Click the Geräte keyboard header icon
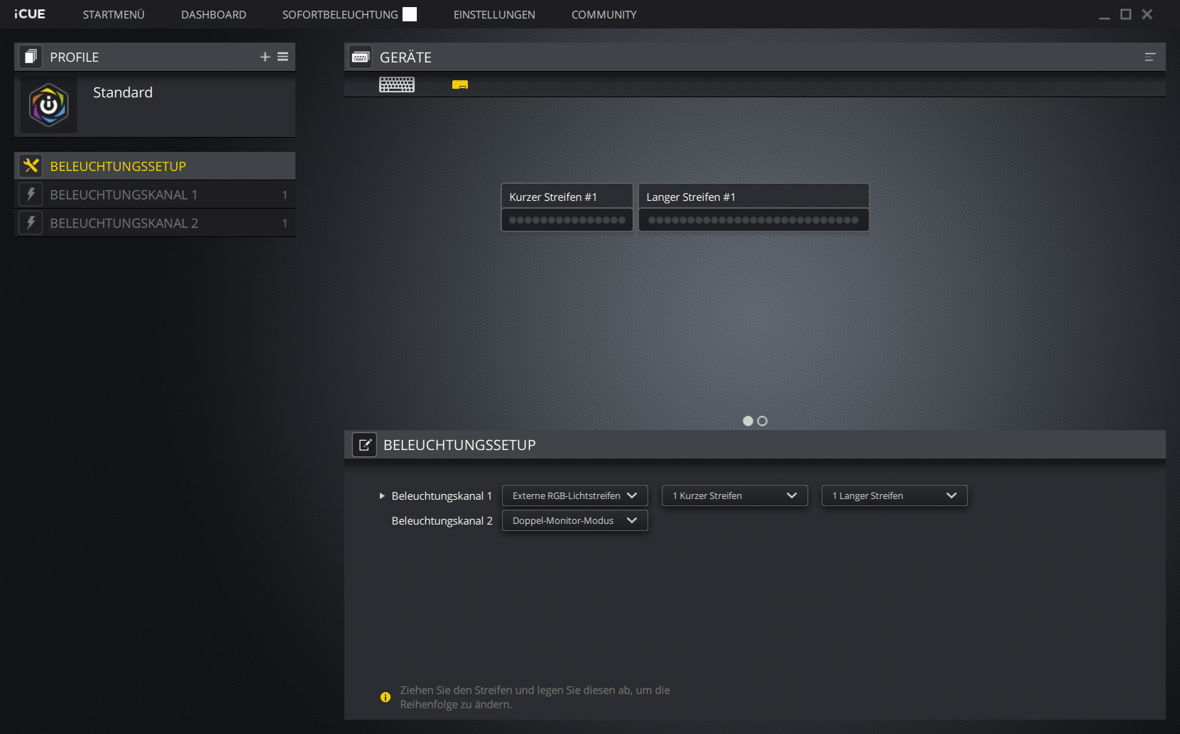 tap(361, 57)
